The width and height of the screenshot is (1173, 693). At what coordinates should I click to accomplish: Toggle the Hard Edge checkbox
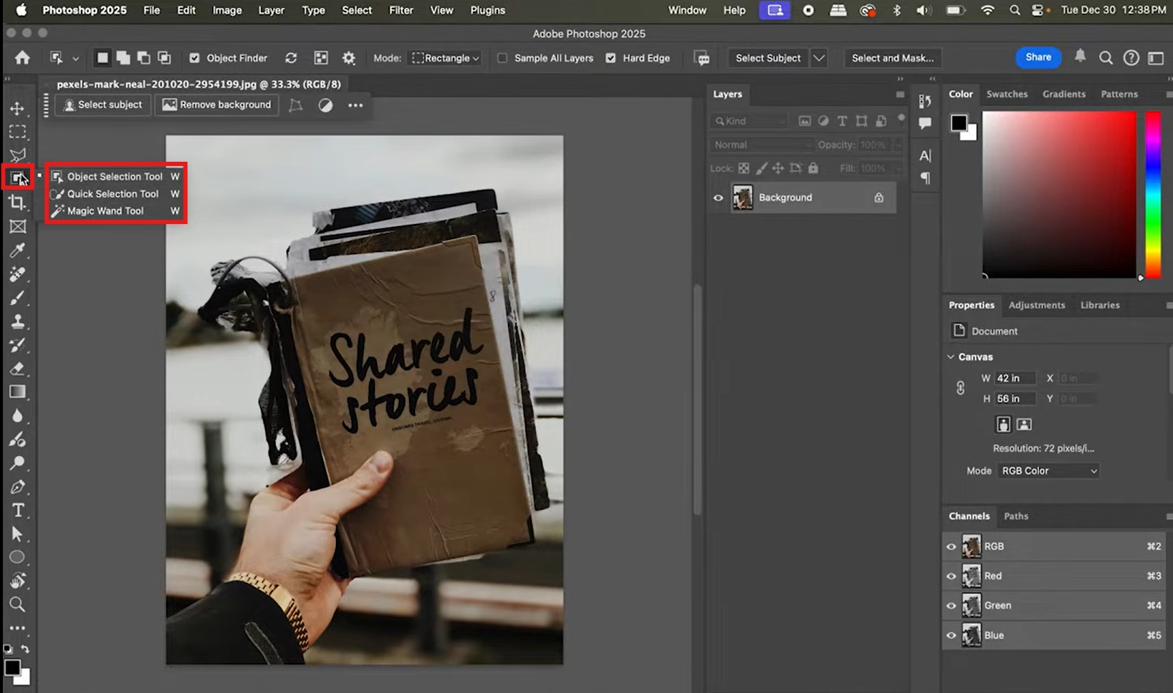click(611, 58)
